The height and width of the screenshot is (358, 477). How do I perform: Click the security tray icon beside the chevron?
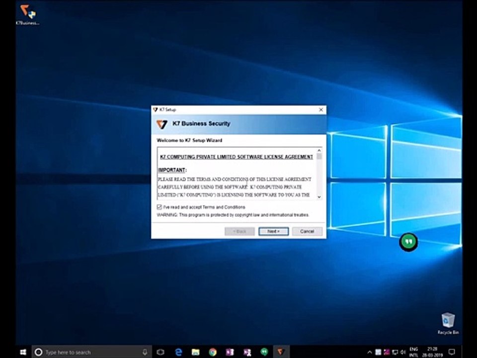(378, 352)
